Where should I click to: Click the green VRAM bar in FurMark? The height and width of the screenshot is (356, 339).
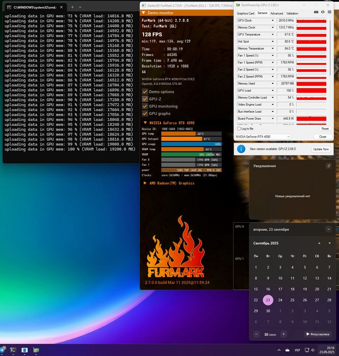coord(191,155)
